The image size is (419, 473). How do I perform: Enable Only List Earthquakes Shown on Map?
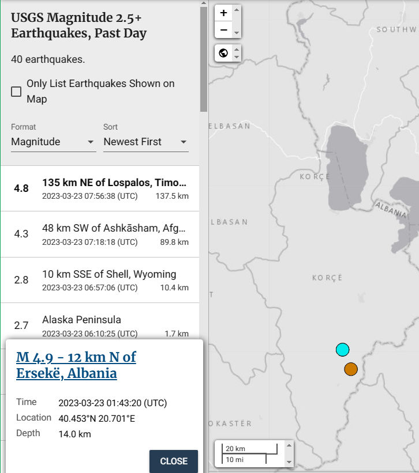[17, 92]
